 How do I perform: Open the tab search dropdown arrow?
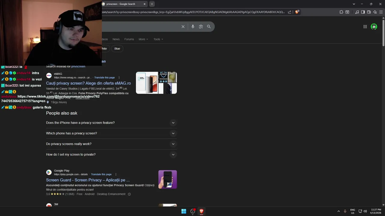point(353,4)
